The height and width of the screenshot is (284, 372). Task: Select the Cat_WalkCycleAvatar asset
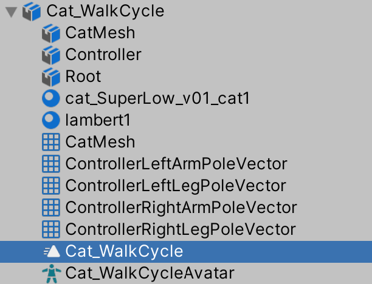[150, 272]
